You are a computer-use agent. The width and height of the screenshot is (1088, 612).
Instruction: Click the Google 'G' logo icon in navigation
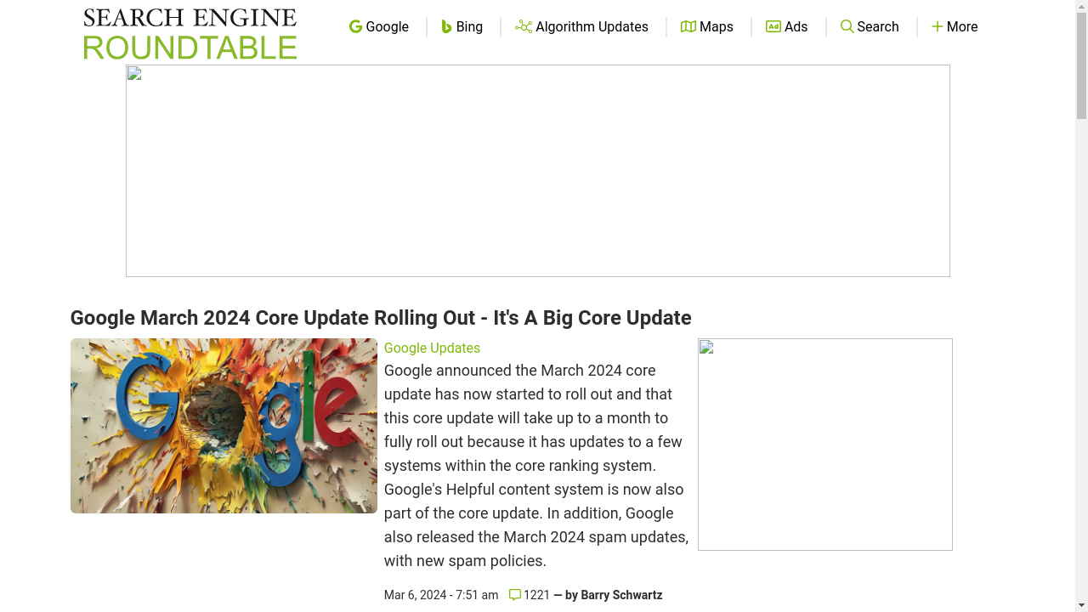click(x=355, y=27)
